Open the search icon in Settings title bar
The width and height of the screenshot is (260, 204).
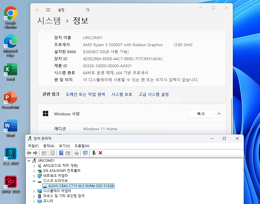(88, 10)
